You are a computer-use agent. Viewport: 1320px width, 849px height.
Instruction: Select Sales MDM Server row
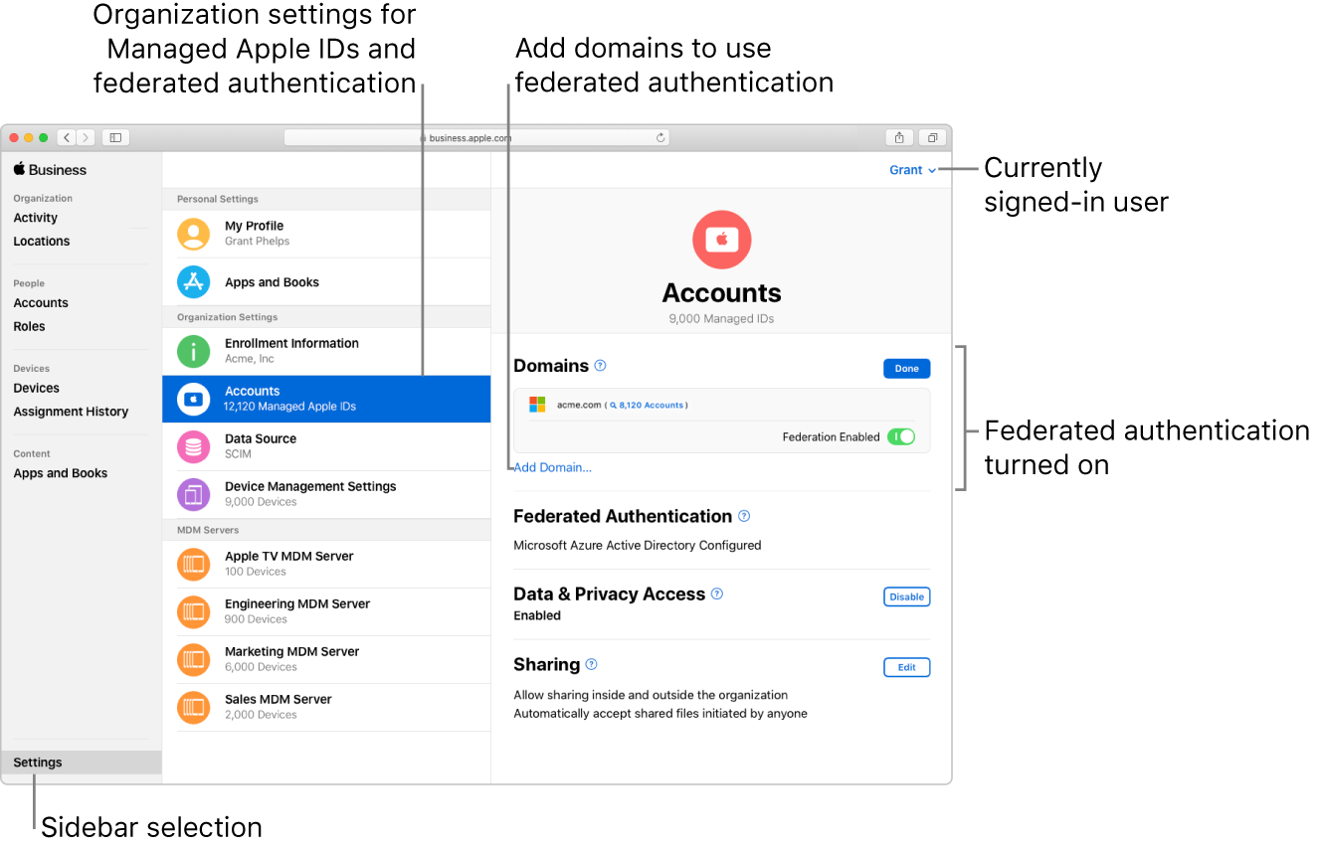(x=326, y=707)
